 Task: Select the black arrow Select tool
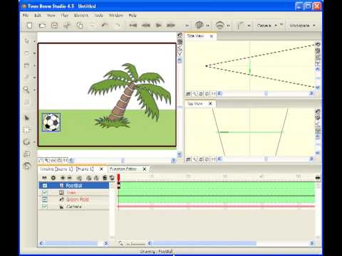pos(26,117)
